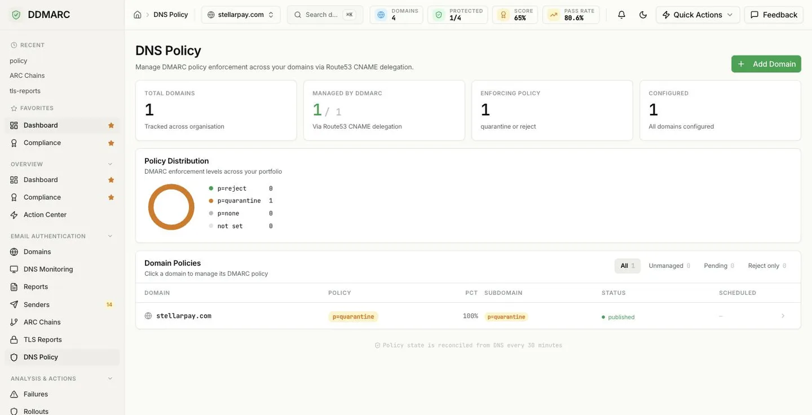Click the DDMARC shield logo
This screenshot has height=415, width=812.
[x=16, y=15]
